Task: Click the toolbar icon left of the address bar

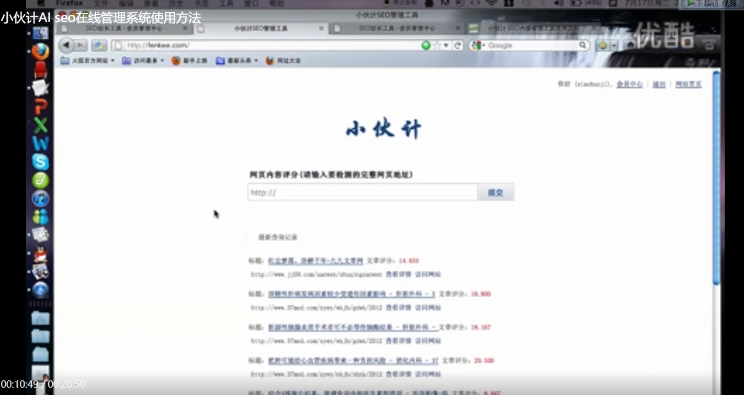Action: tap(99, 46)
